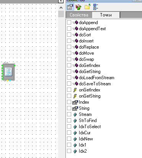Screen dimensions: 142x158
Task: Enable the doAppend point checkbox
Action: coord(69,23)
